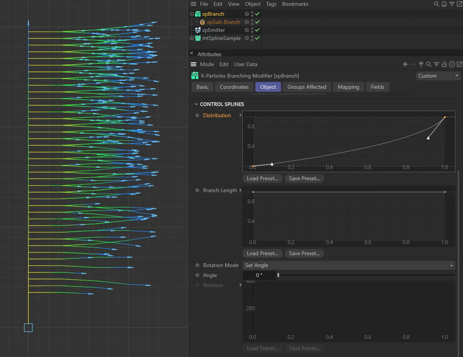Viewport: 463px width, 357px height.
Task: Toggle the green enable checkmark for xpEmitter
Action: point(258,30)
